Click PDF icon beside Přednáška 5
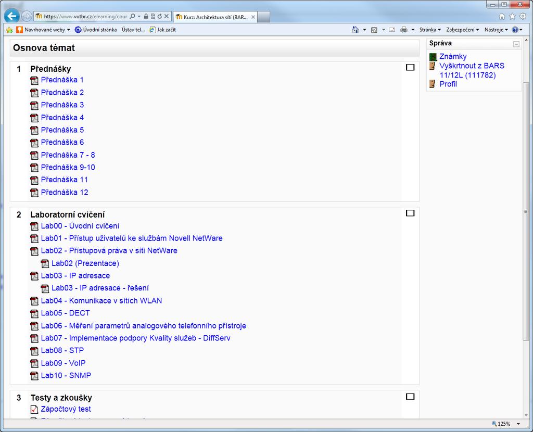This screenshot has width=533, height=432. [34, 131]
